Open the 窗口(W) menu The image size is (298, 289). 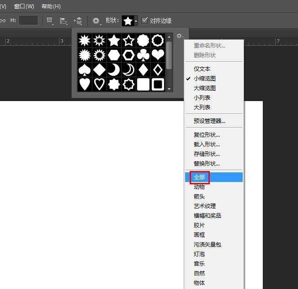tap(24, 6)
